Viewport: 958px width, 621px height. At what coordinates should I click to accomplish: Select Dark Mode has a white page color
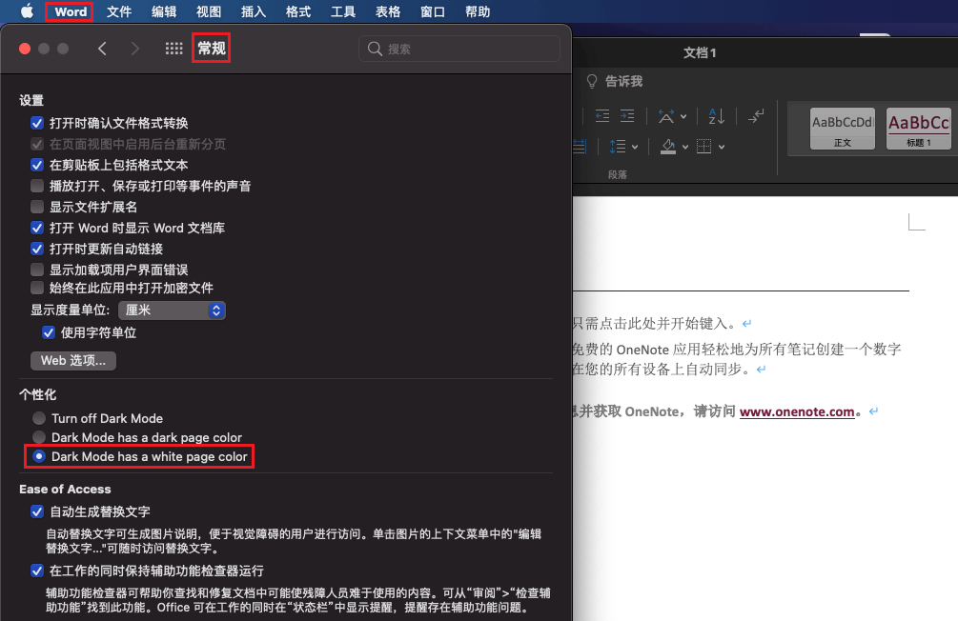[x=39, y=456]
